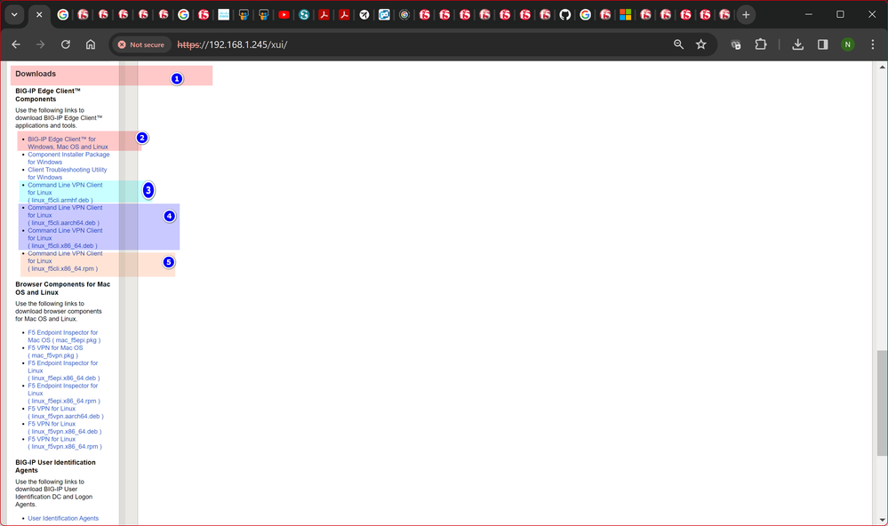Click the page vertical scrollbar thumb
888x526 pixels.
tap(882, 402)
